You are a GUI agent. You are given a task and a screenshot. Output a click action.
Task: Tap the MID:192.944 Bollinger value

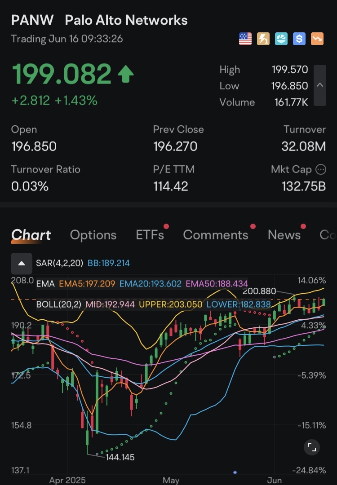(110, 304)
